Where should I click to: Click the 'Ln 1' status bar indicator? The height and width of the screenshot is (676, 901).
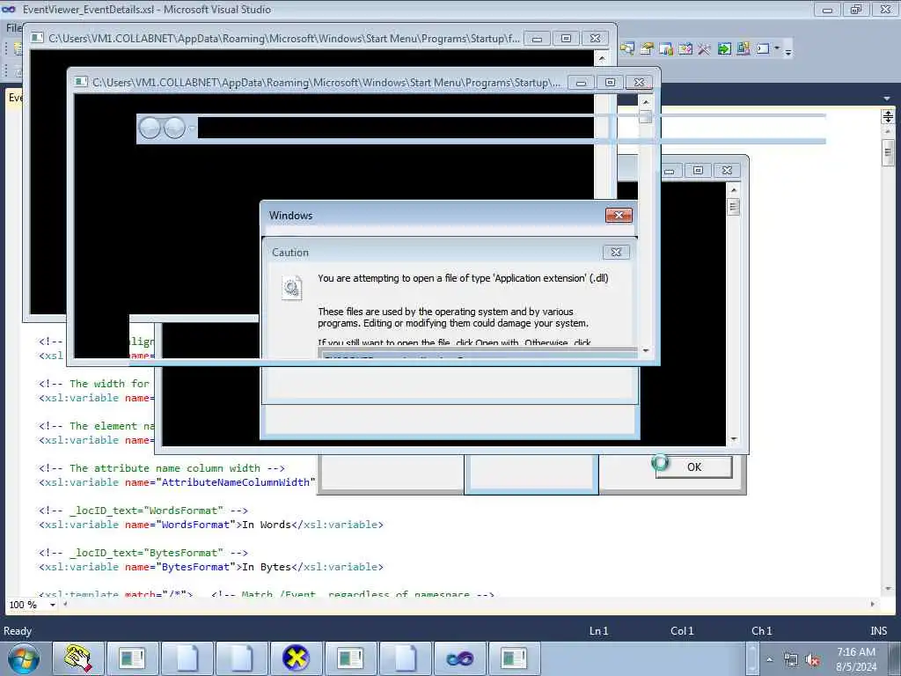[x=598, y=630]
